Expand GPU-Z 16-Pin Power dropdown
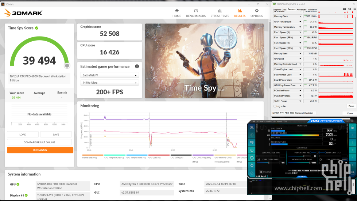The height and width of the screenshot is (201, 357). [x=300, y=101]
